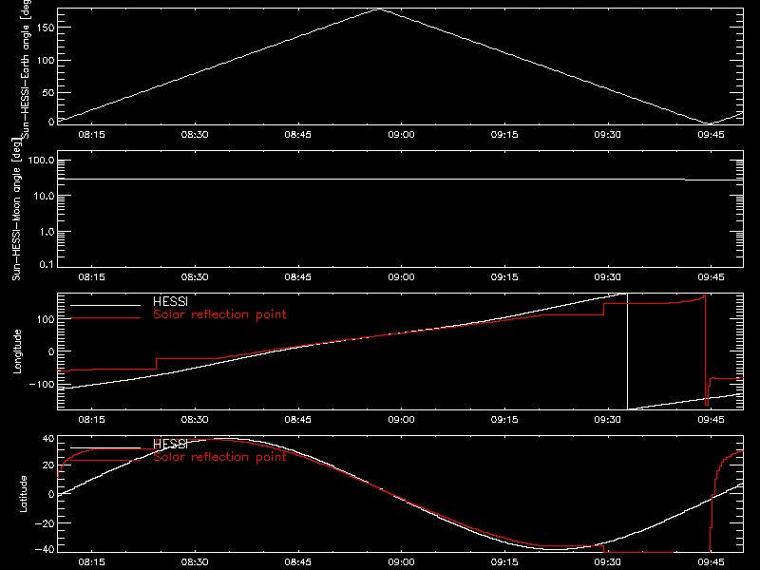Screen dimensions: 760x570
Task: Select the "150" tick label on the Earth angle plot
Action: [45, 28]
